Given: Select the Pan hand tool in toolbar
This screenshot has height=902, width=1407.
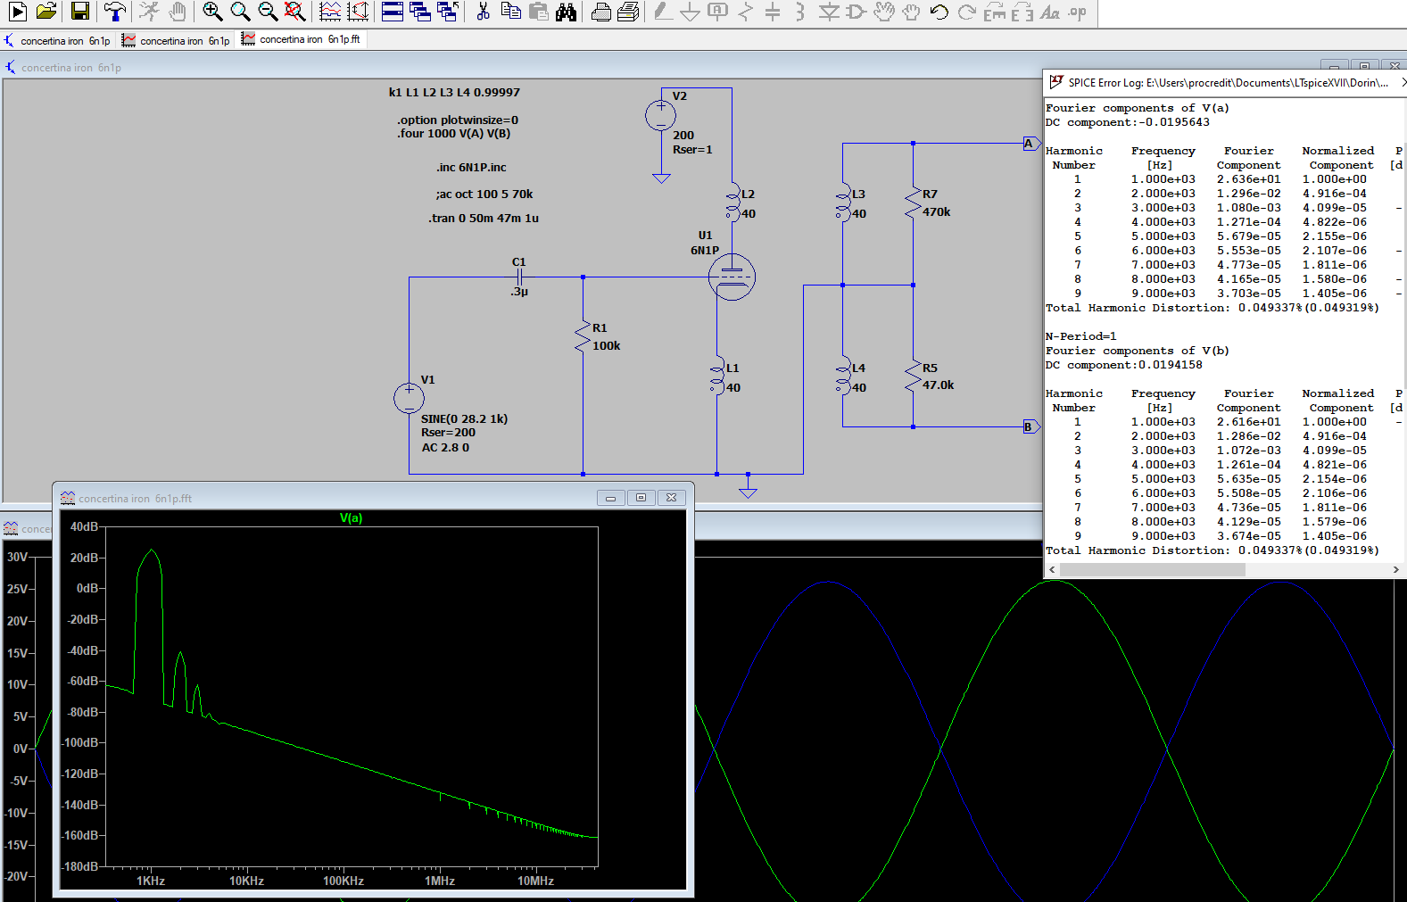Looking at the screenshot, I should click(178, 12).
